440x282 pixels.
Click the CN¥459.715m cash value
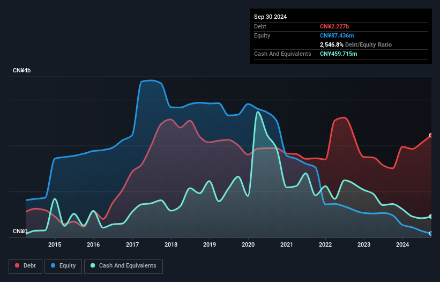338,54
